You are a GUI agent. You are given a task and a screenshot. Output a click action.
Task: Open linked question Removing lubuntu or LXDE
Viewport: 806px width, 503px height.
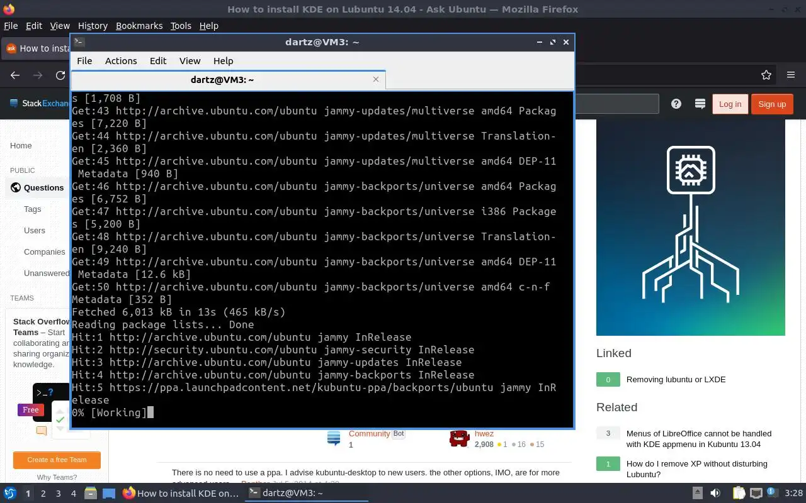click(x=676, y=379)
